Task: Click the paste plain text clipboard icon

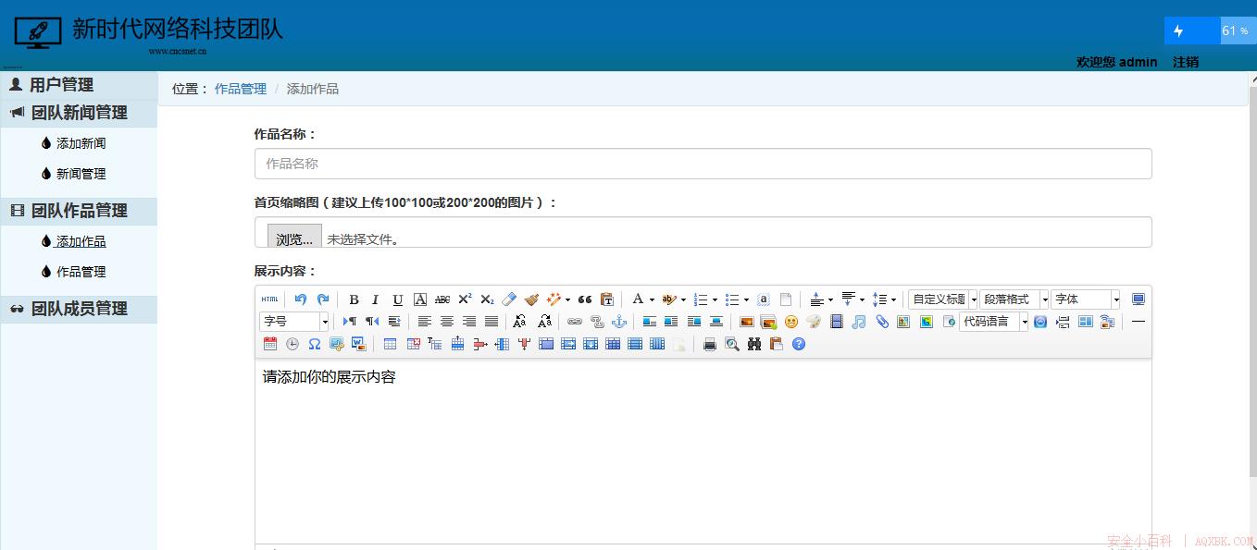Action: tap(607, 299)
